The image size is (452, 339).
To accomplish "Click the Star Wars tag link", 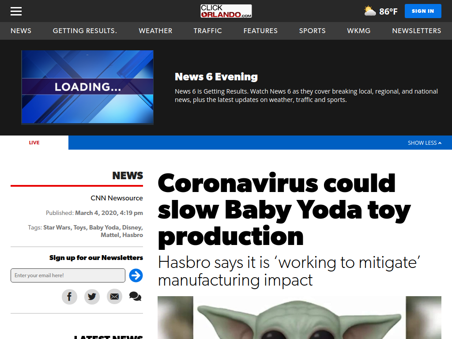I will point(57,227).
